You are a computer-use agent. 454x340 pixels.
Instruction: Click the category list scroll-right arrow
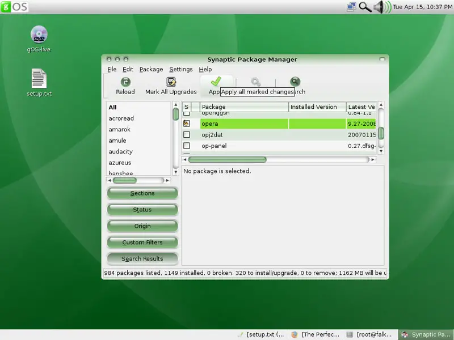(x=167, y=180)
